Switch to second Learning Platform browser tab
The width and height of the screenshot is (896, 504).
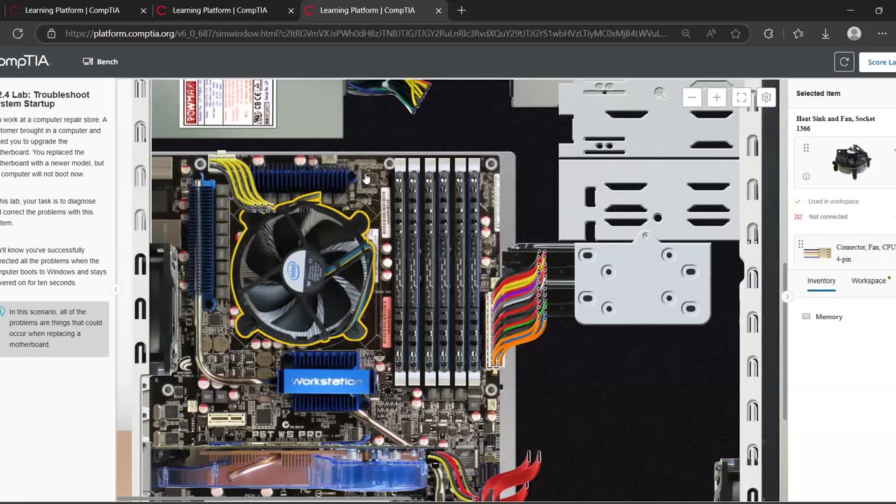(x=220, y=10)
